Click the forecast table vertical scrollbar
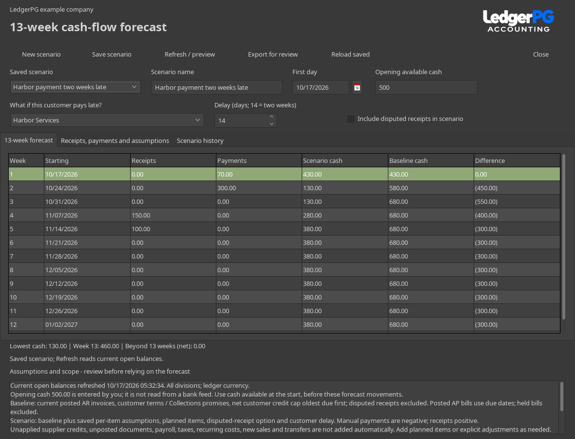This screenshot has width=575, height=439. click(x=564, y=237)
